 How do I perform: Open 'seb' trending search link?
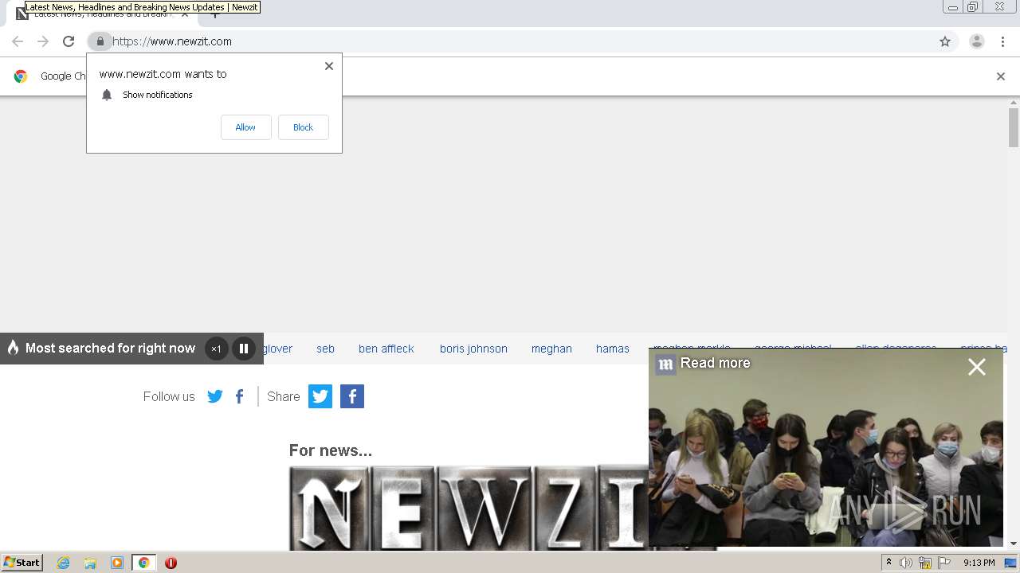pyautogui.click(x=325, y=349)
